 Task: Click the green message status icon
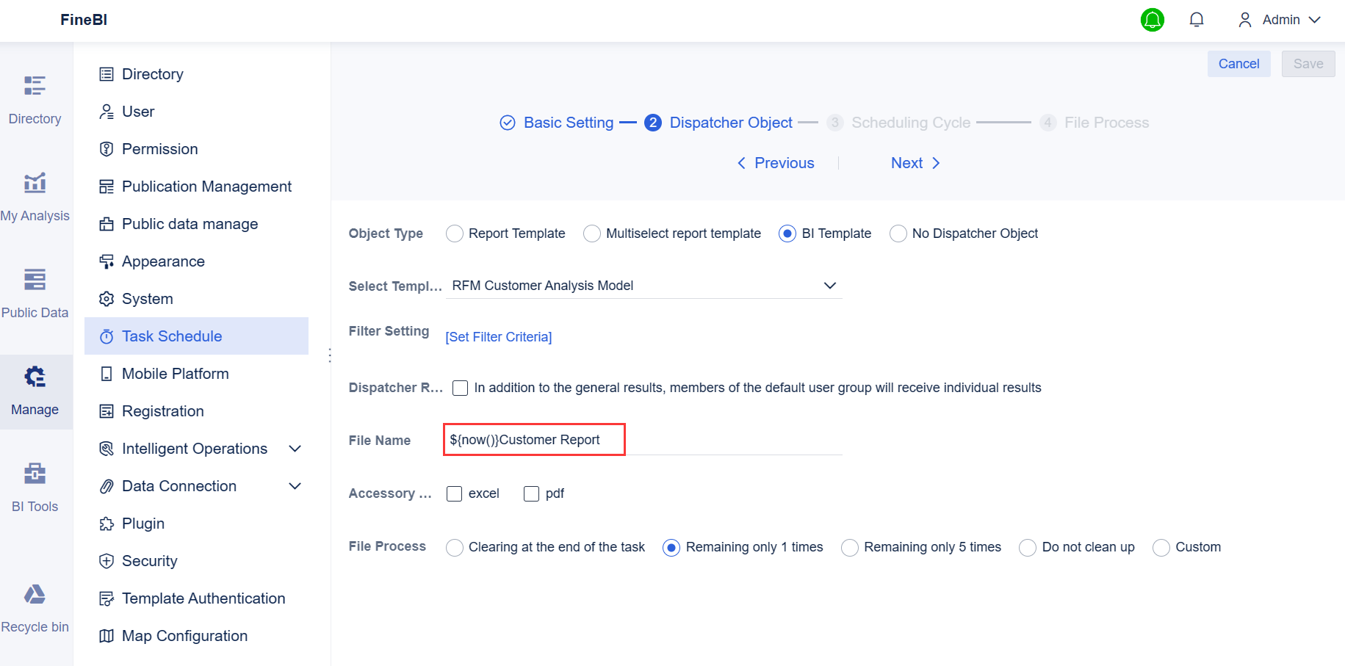click(1152, 20)
